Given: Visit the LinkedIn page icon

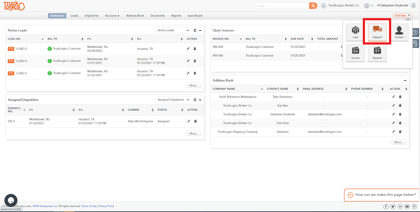Looking at the screenshot, I should (400, 206).
